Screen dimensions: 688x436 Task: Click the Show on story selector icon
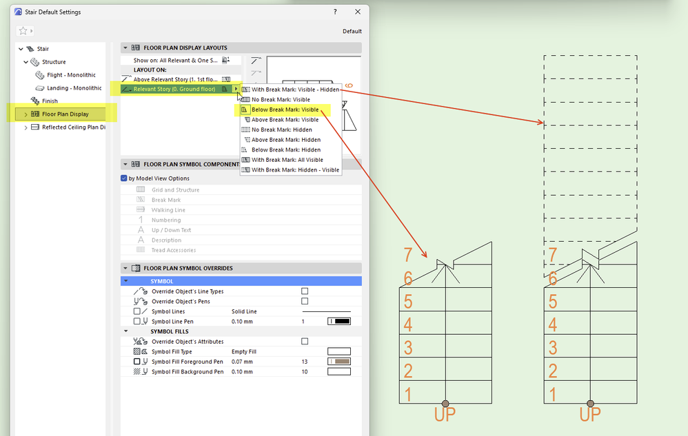(225, 60)
